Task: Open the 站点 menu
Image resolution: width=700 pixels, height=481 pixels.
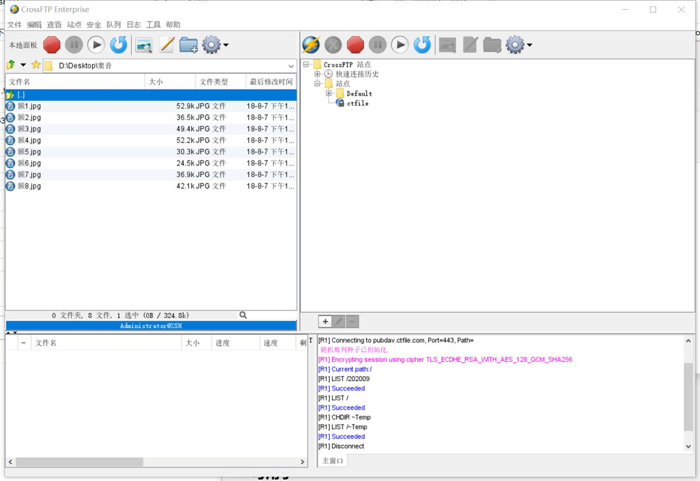Action: coord(74,25)
